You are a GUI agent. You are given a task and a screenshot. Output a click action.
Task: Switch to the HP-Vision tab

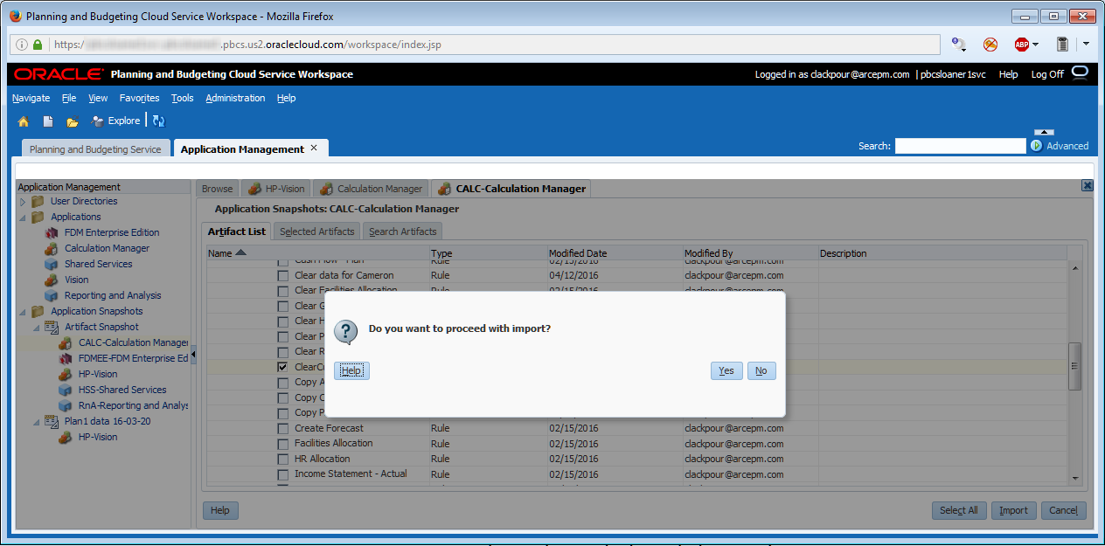(x=275, y=189)
